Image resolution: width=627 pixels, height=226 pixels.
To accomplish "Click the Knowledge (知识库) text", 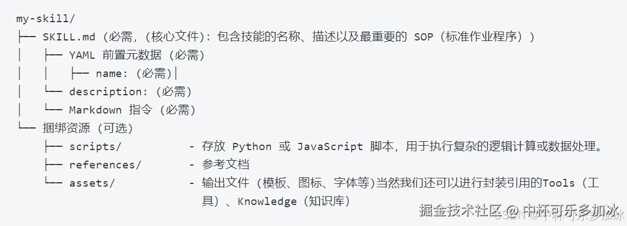I will 294,201.
